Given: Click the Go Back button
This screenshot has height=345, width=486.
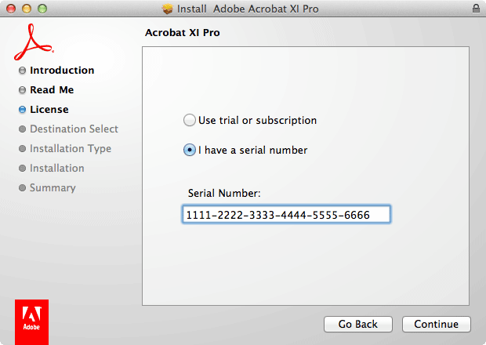Looking at the screenshot, I should click(x=358, y=324).
